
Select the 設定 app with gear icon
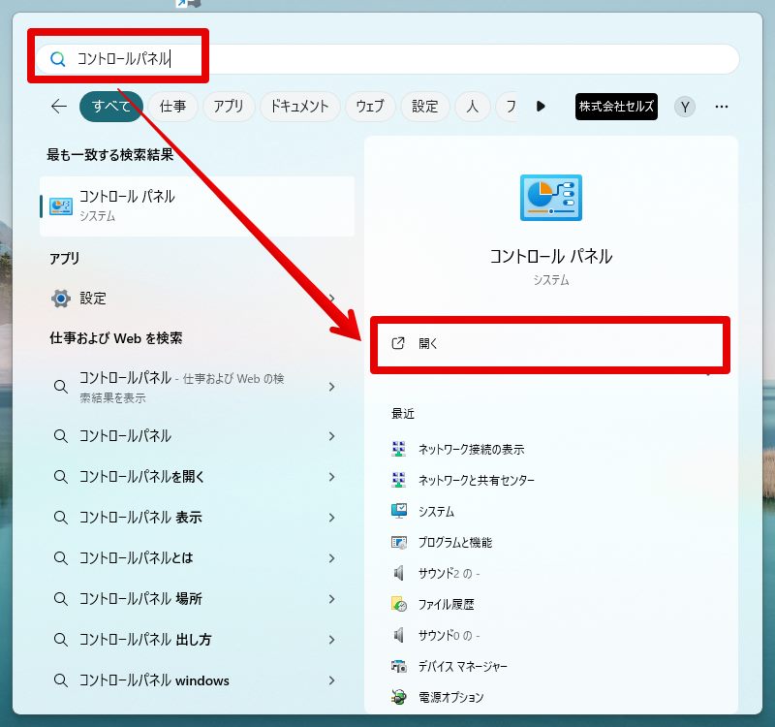point(193,299)
